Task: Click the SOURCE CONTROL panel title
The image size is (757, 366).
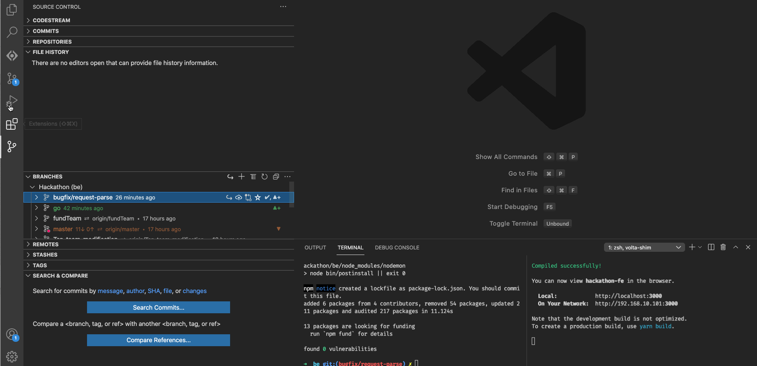Action: click(56, 7)
